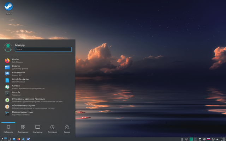Image resolution: width=226 pixels, height=141 pixels.
Task: Open the media player tray icon
Action: pyautogui.click(x=187, y=139)
